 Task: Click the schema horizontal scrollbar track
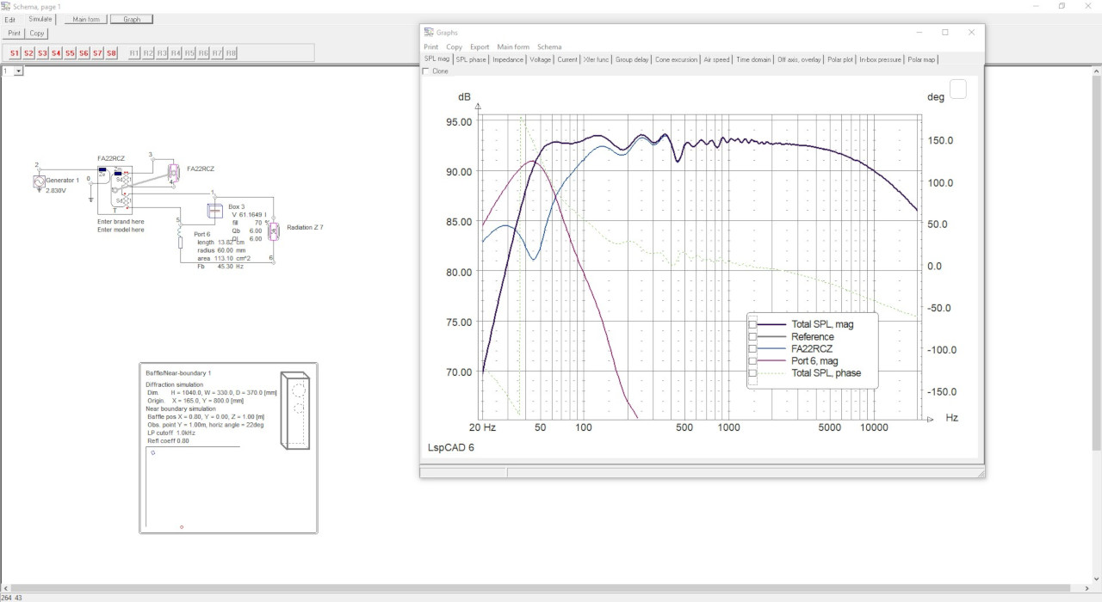point(551,588)
